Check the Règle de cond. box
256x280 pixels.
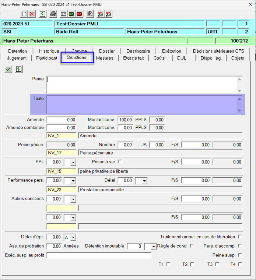tap(192, 246)
